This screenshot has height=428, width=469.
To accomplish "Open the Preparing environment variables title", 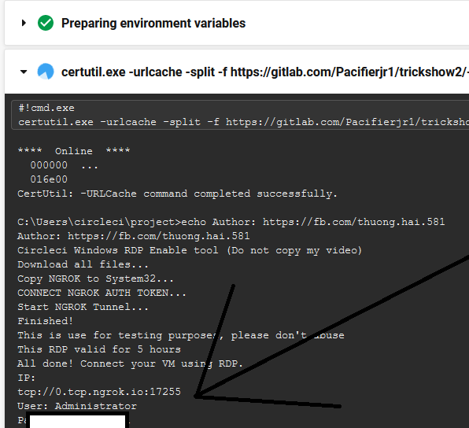I will click(153, 24).
